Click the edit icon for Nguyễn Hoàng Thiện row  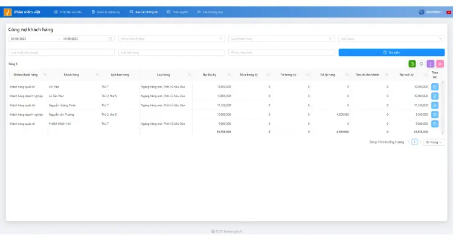[434, 105]
